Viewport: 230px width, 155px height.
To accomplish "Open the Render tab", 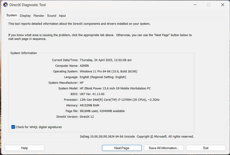I will (39, 16).
